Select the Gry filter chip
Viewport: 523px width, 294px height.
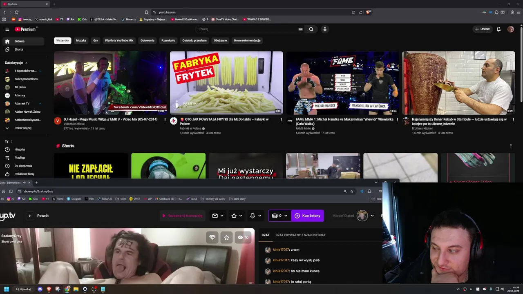pyautogui.click(x=96, y=40)
